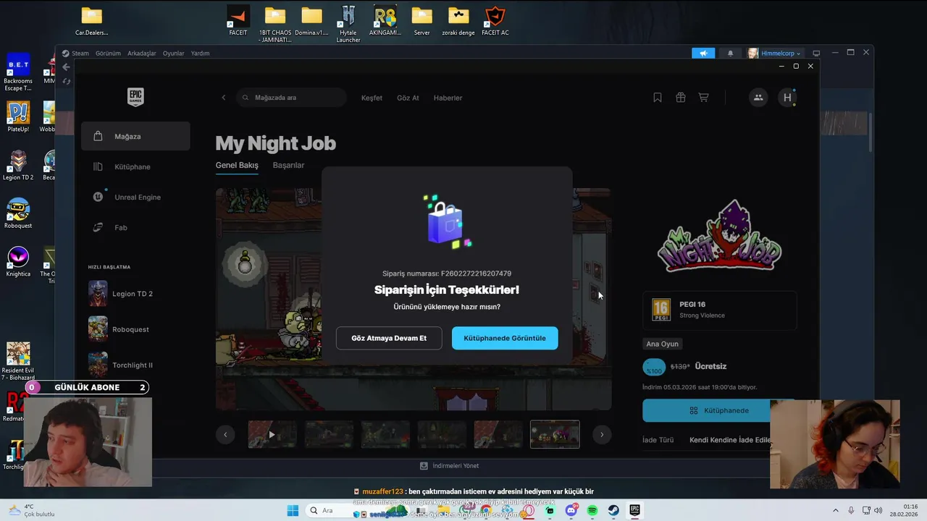Show hidden system tray icons
The image size is (927, 521).
pyautogui.click(x=835, y=510)
